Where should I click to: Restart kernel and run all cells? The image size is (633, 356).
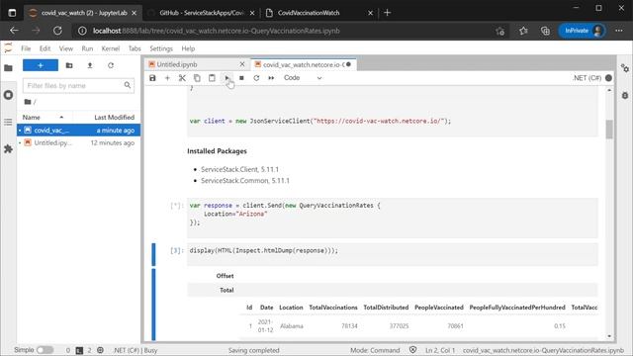pos(271,78)
